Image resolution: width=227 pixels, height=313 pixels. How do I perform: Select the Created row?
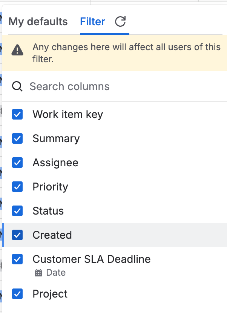(52, 235)
